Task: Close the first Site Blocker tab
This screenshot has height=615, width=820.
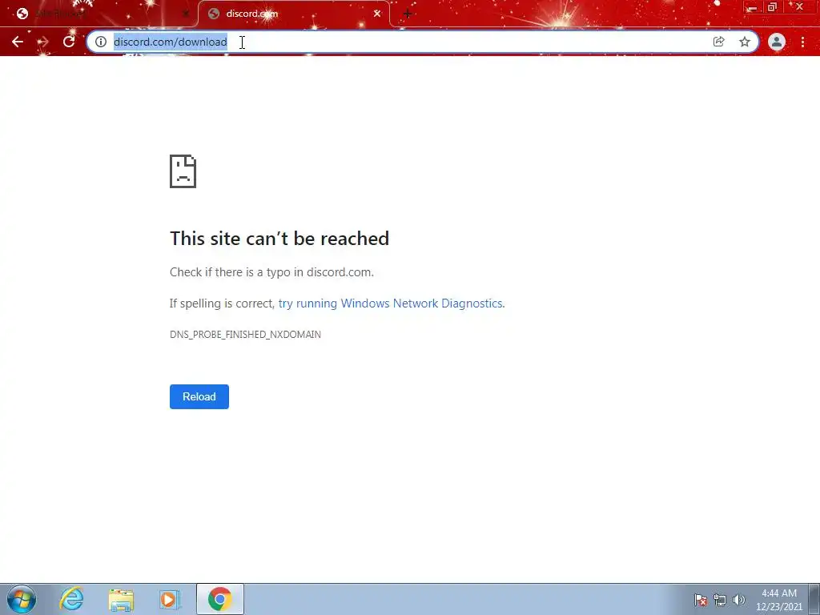Action: (186, 14)
